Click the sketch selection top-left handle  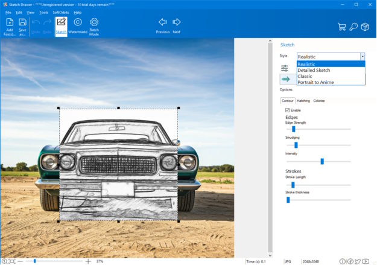point(59,108)
